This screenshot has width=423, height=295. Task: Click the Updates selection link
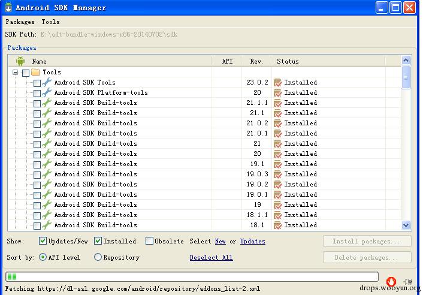[x=252, y=241]
